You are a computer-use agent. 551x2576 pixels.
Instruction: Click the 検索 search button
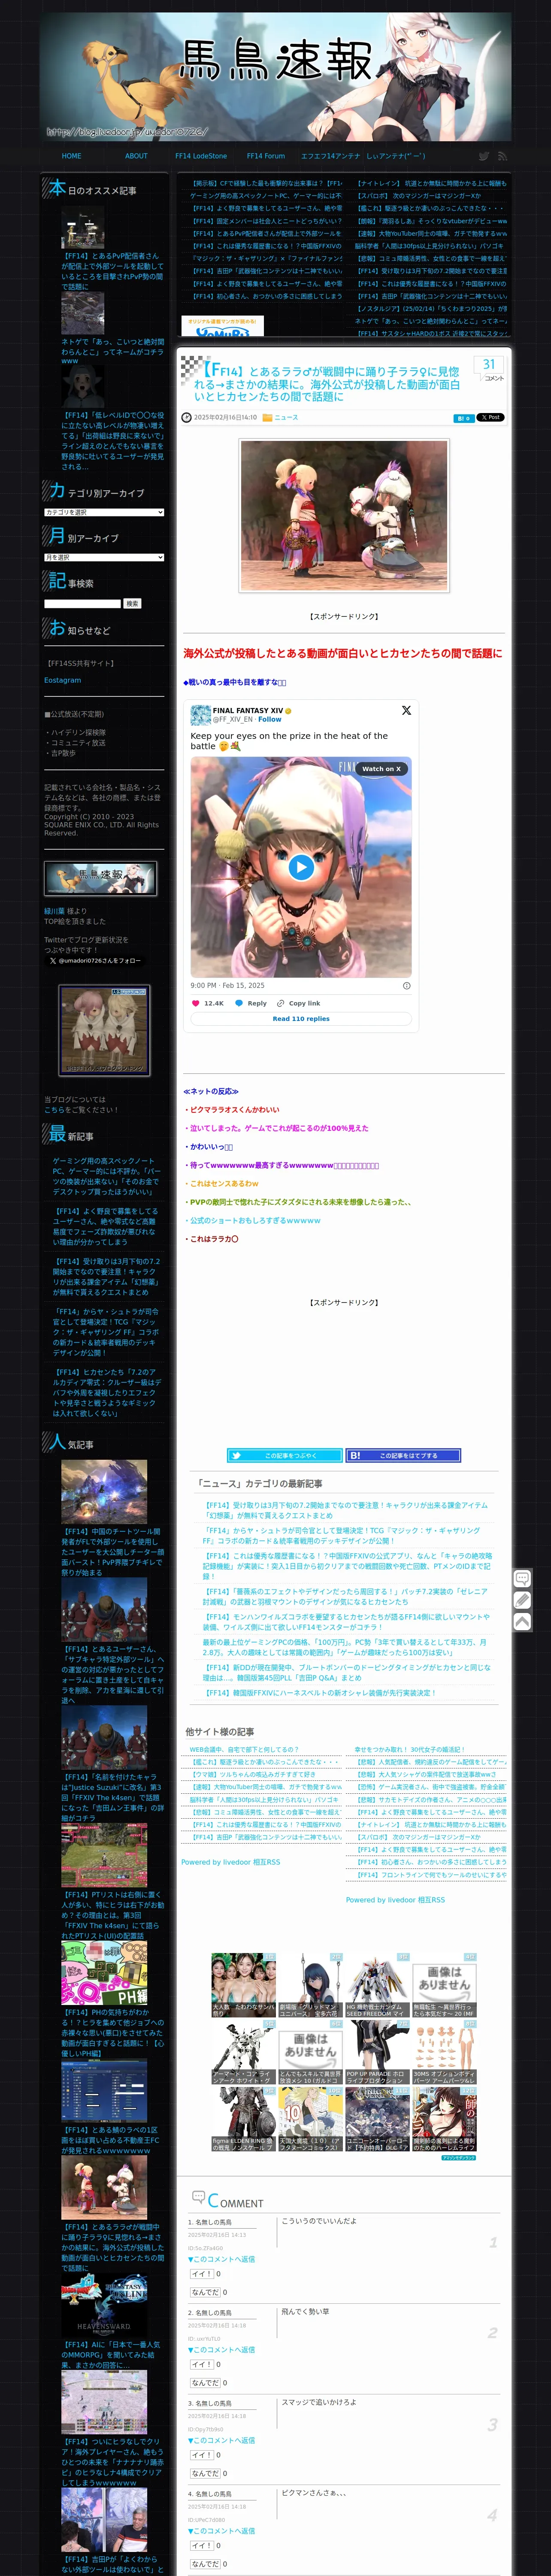[x=133, y=604]
